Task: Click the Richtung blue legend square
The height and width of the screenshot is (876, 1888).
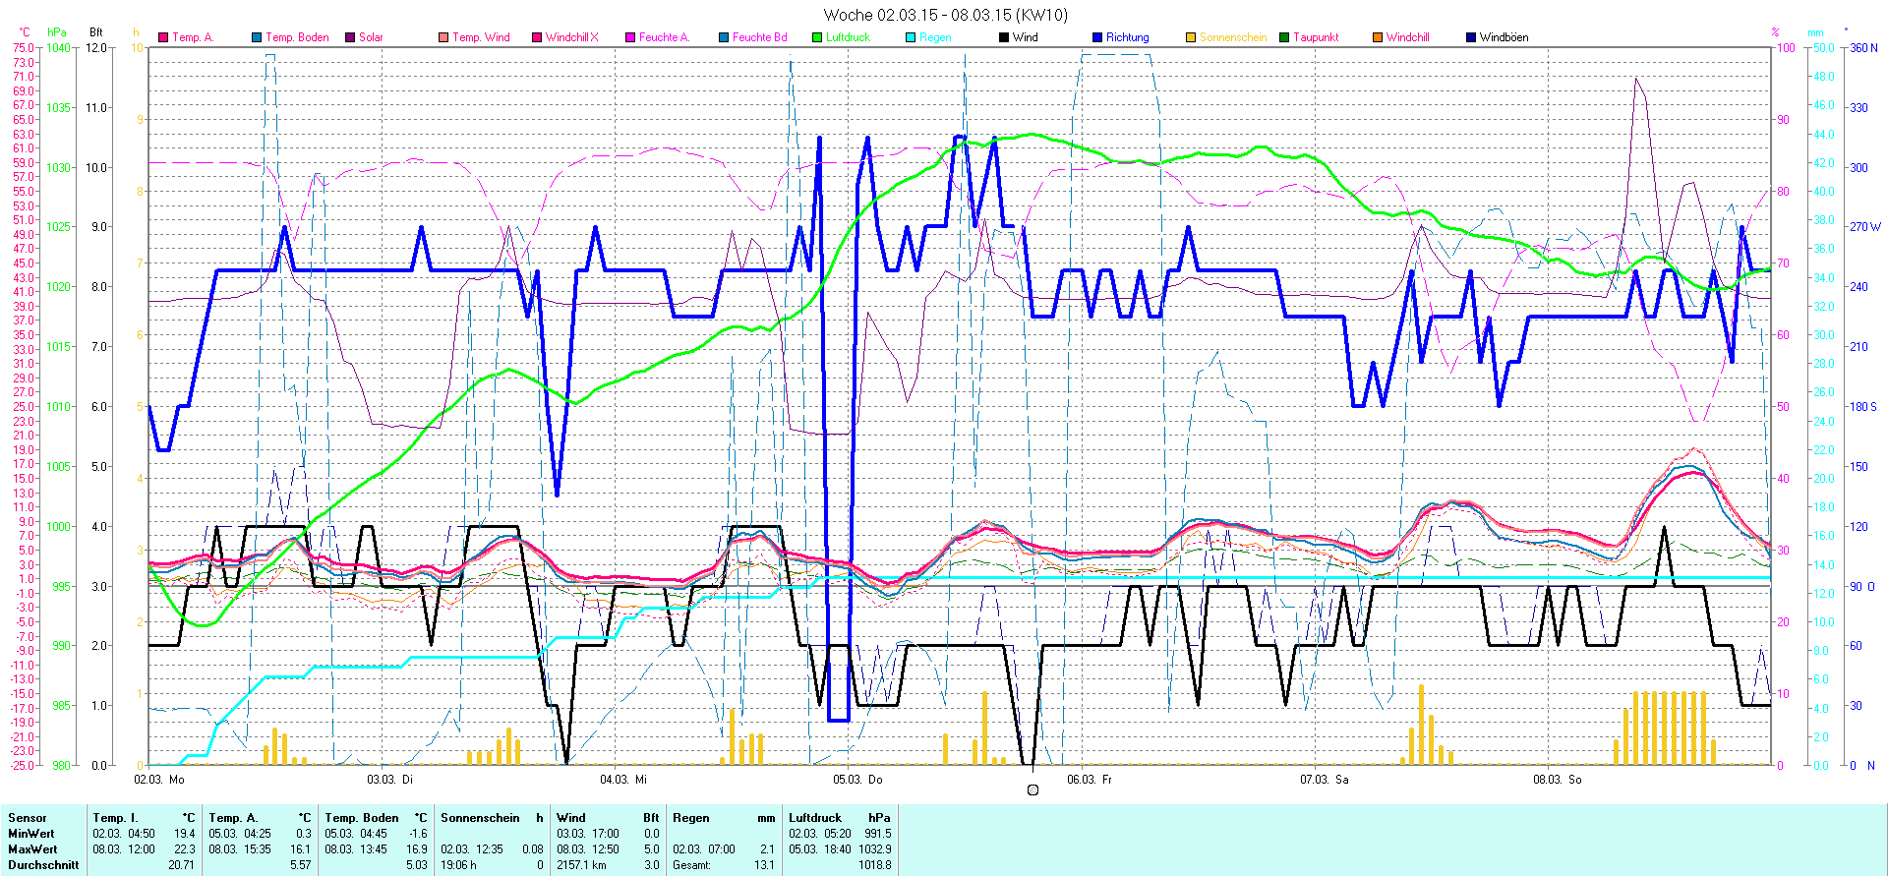Action: pos(1097,37)
